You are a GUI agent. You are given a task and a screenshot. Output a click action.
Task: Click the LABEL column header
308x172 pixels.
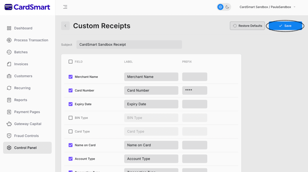[128, 62]
